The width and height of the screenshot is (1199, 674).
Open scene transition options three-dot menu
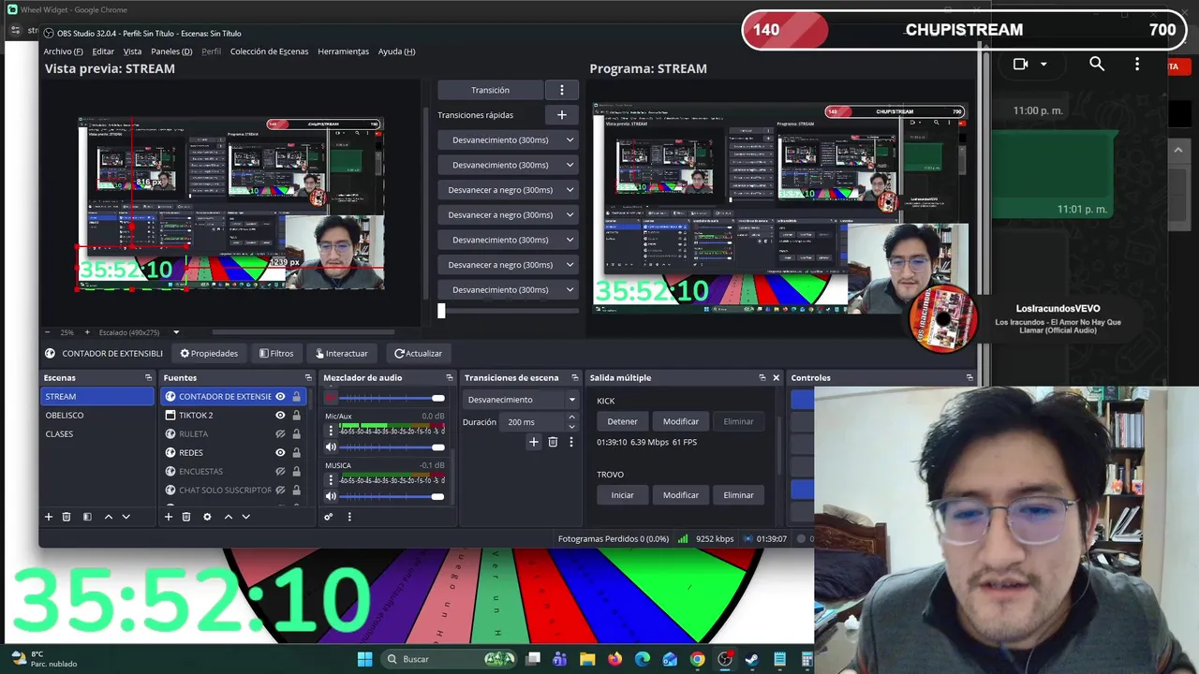pos(570,442)
